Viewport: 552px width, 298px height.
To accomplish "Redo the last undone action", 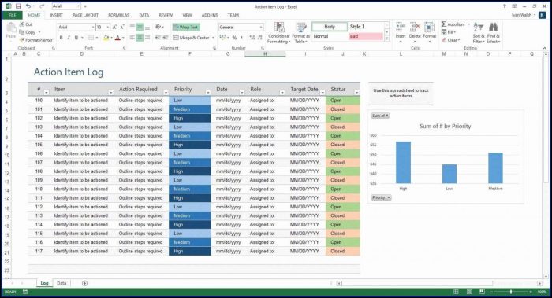I will point(42,6).
